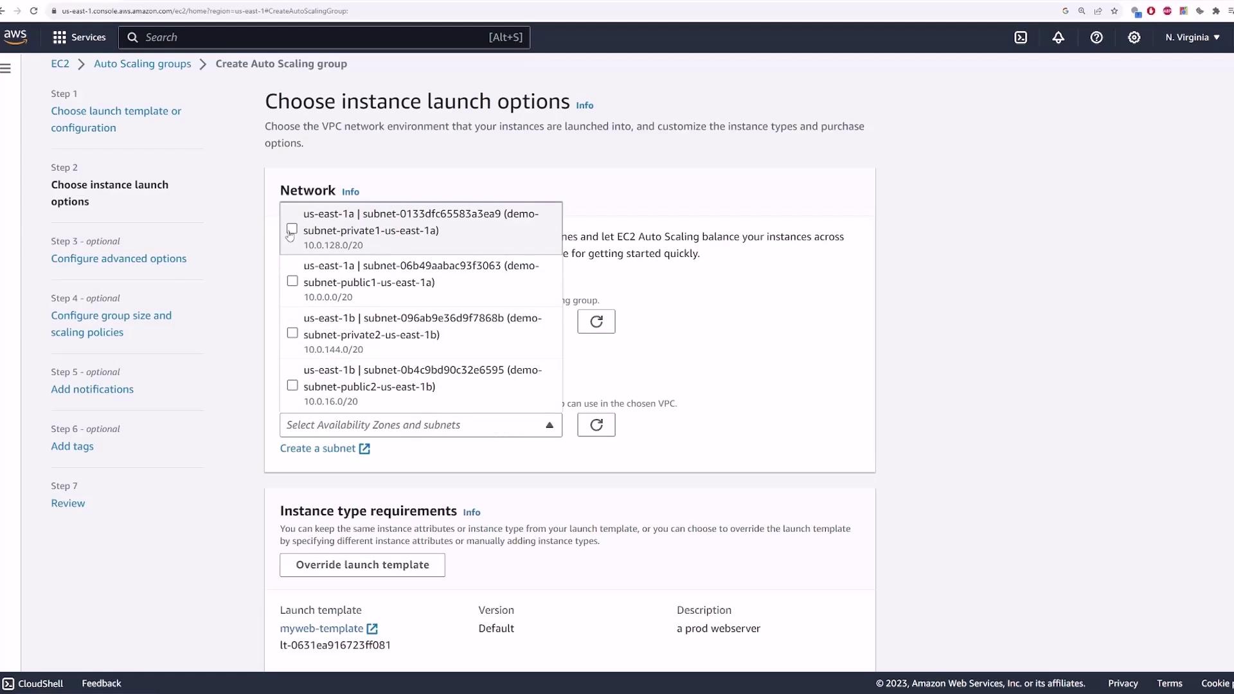The image size is (1234, 694).
Task: Click the Override launch template button
Action: click(362, 565)
